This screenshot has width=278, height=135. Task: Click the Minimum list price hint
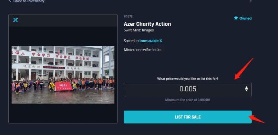(187, 100)
